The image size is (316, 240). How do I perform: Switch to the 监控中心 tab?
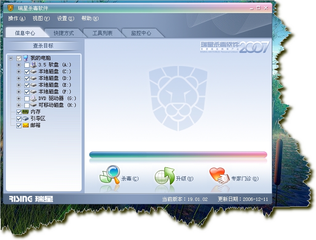(141, 33)
